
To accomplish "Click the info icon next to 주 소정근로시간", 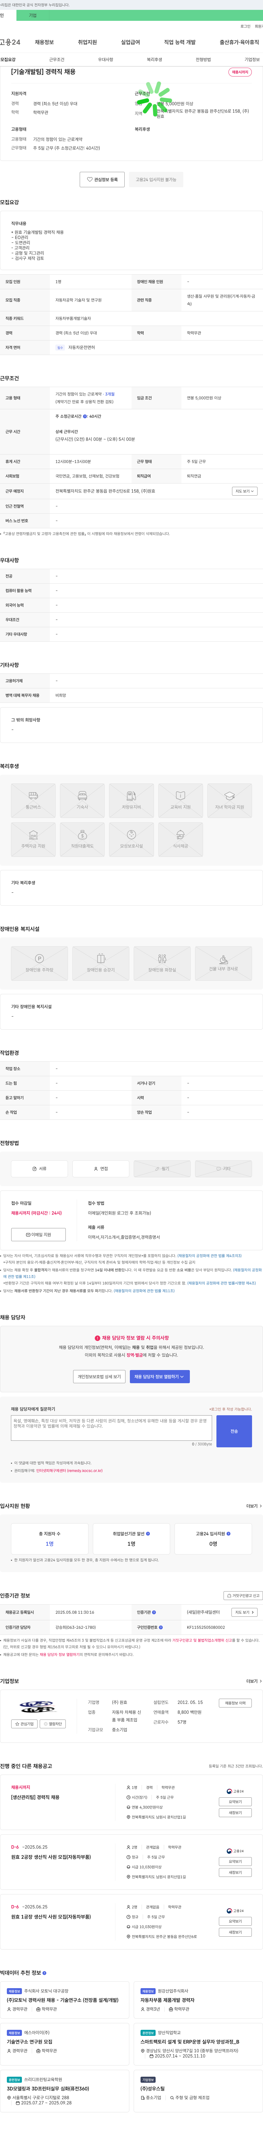I will (x=85, y=416).
